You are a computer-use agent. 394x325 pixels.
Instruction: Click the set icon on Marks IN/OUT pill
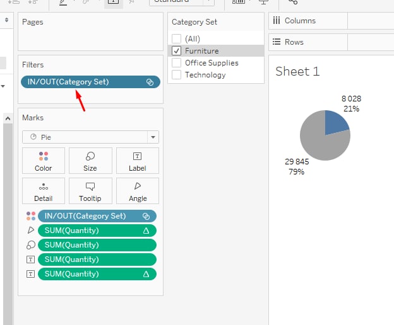[x=146, y=216]
